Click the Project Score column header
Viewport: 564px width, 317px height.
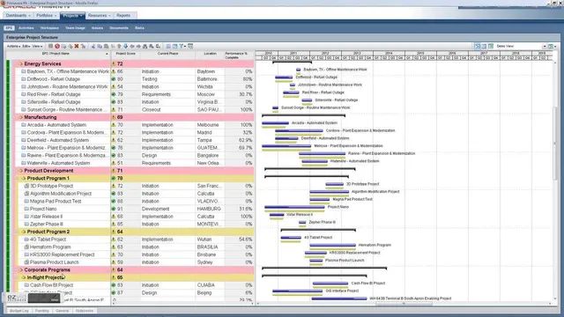click(x=125, y=55)
